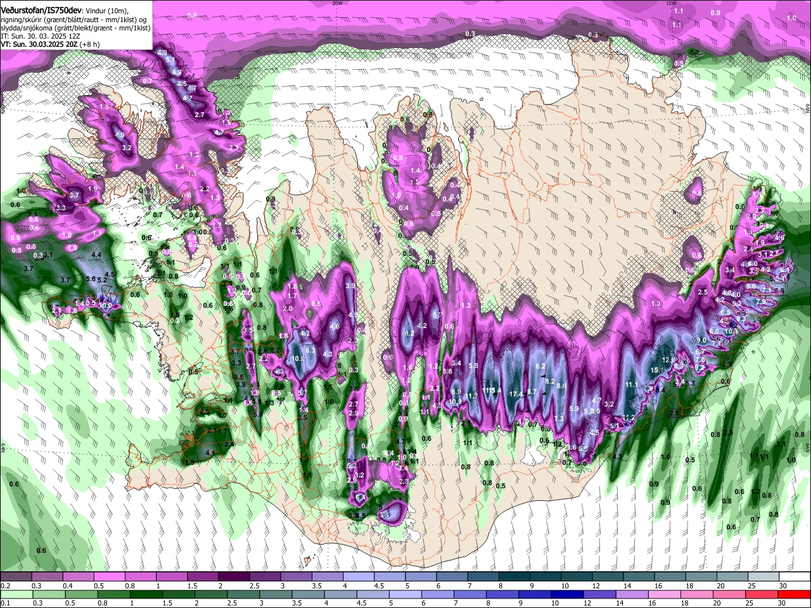The height and width of the screenshot is (608, 811).
Task: Click the pale green rain swatch between 0.1 and 0.3
Action: pyautogui.click(x=16, y=595)
